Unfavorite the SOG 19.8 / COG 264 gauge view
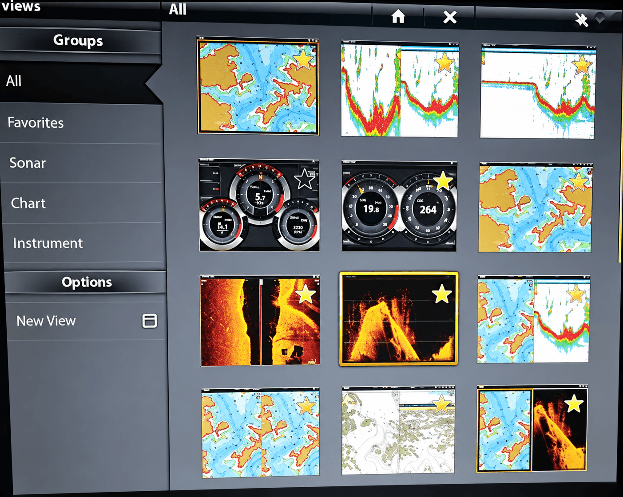The width and height of the screenshot is (623, 497). click(443, 181)
